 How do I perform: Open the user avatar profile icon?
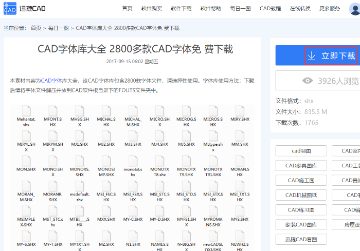[x=355, y=9]
